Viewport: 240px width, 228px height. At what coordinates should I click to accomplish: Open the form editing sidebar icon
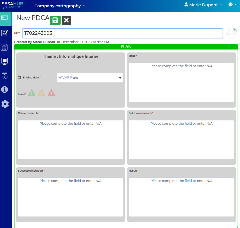(x=5, y=33)
